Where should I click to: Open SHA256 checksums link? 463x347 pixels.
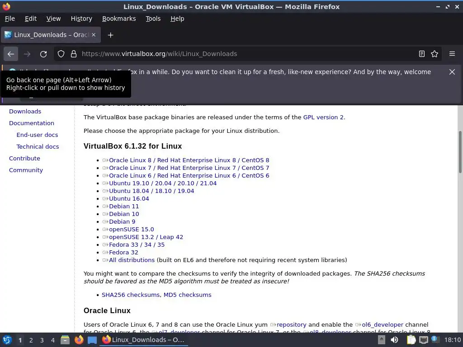pos(131,295)
